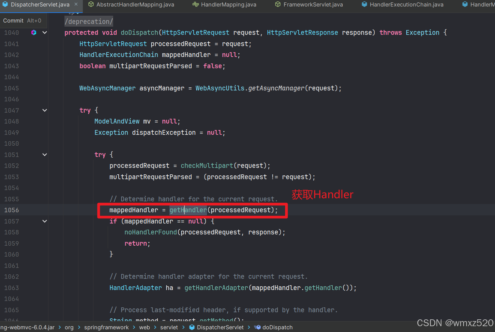Click 'HttpServletResponse' parameter type
The width and height of the screenshot is (495, 332).
coord(302,32)
